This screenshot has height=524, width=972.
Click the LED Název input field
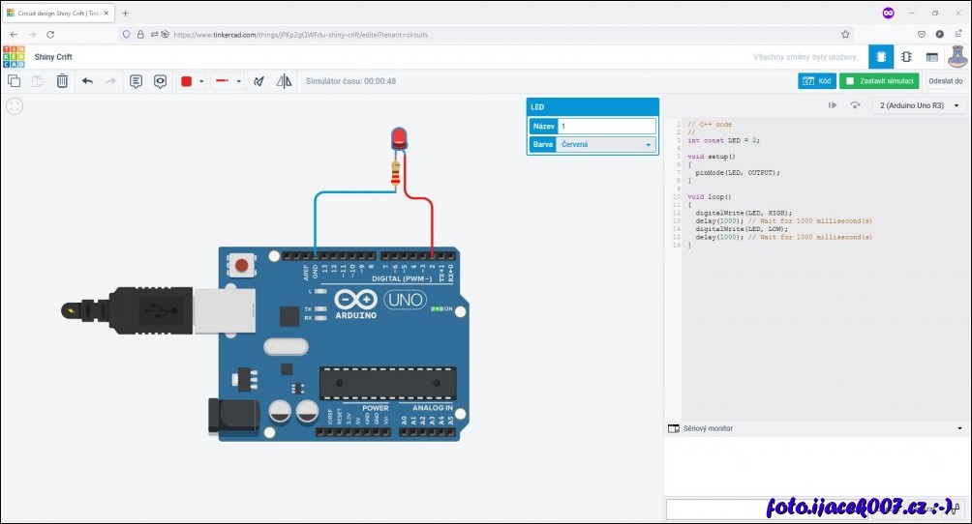[x=606, y=126]
